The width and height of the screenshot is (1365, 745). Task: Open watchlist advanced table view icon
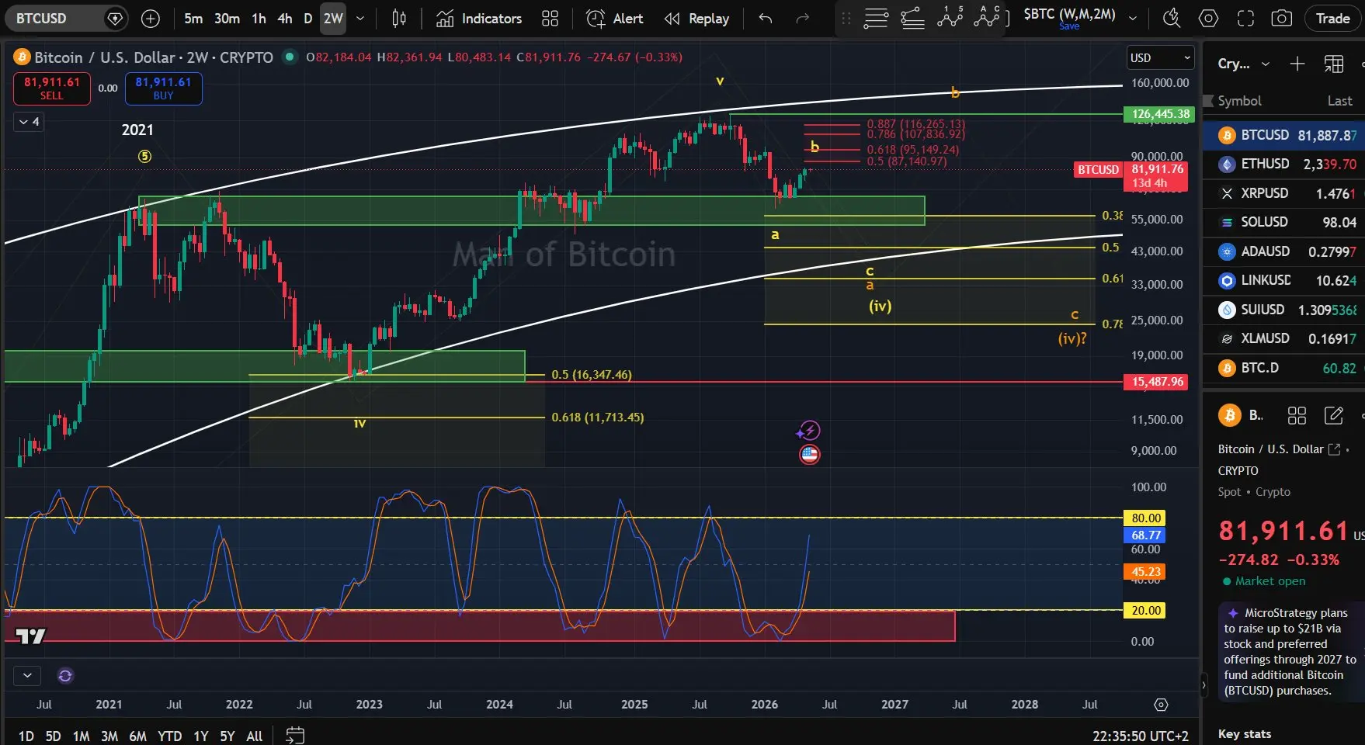coord(1334,64)
